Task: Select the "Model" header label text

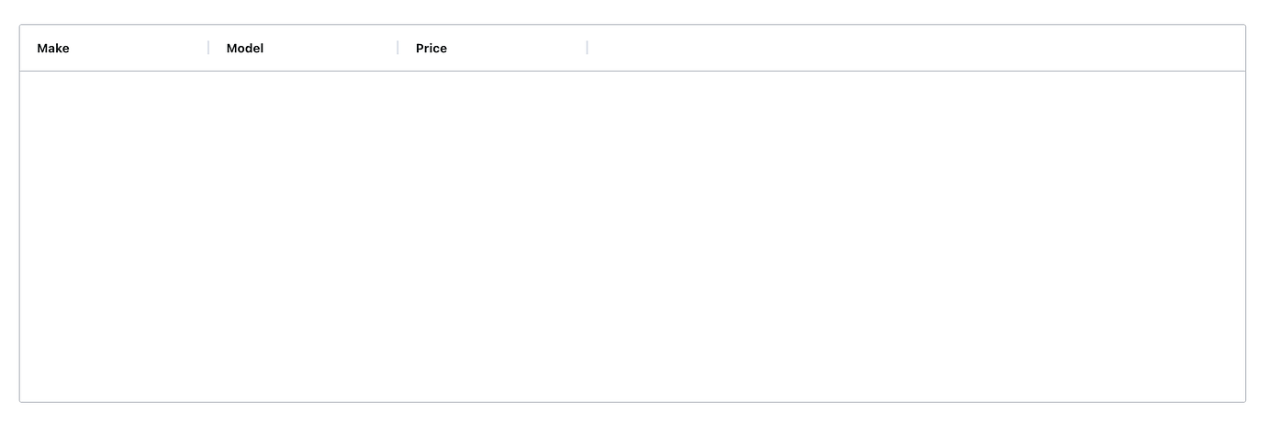Action: 245,48
